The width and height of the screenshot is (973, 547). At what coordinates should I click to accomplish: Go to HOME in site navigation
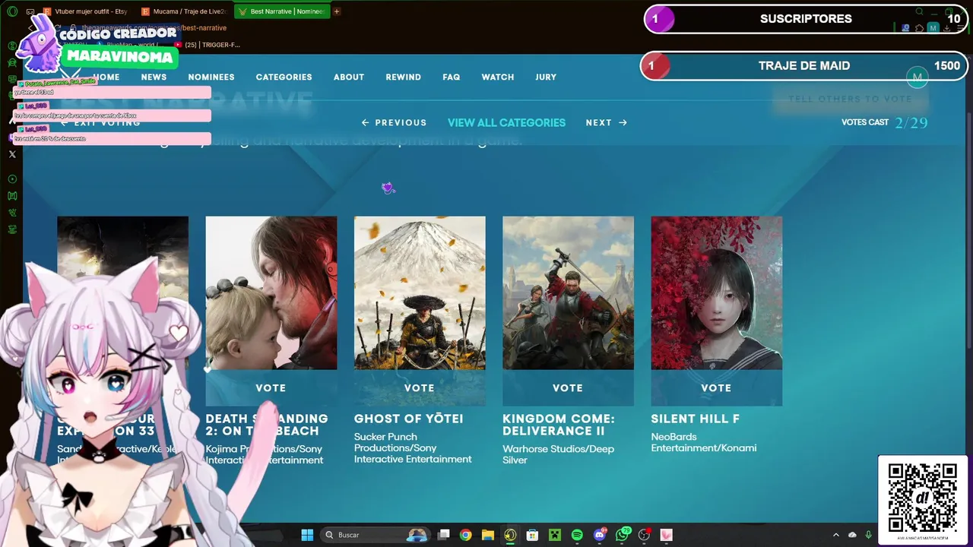click(x=106, y=77)
